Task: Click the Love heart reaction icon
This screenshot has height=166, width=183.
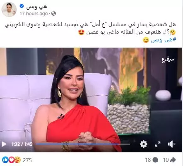Action: [12, 160]
